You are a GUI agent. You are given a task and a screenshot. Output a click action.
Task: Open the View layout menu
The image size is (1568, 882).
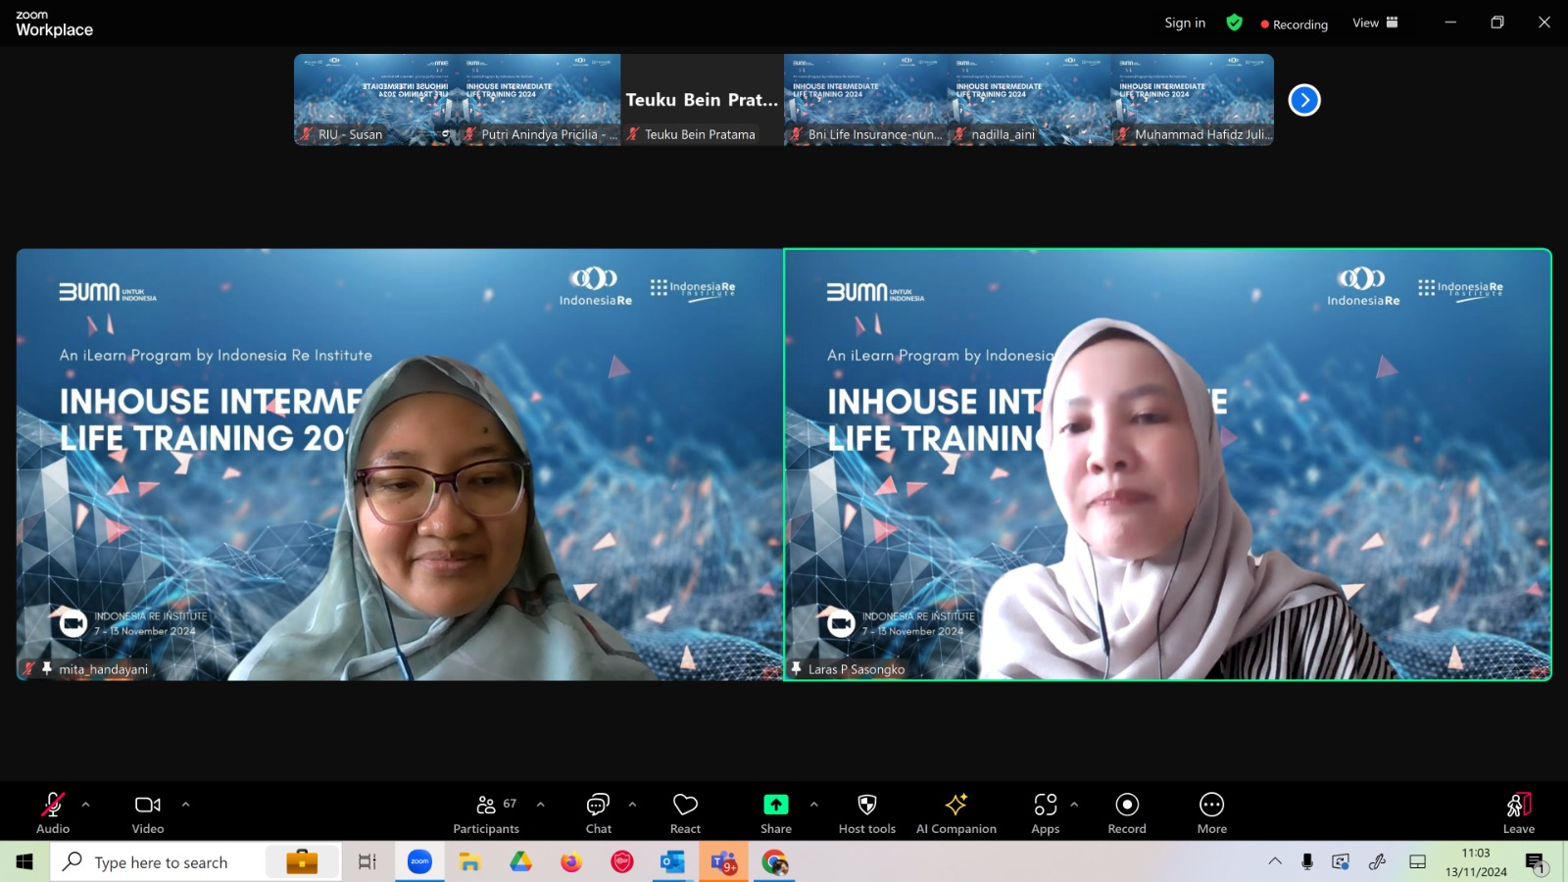click(x=1375, y=23)
